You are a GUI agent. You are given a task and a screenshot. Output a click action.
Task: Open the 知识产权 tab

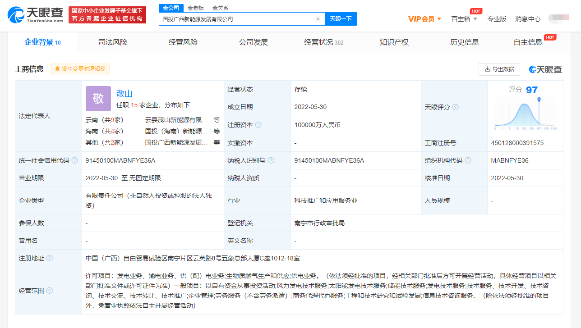pyautogui.click(x=394, y=42)
